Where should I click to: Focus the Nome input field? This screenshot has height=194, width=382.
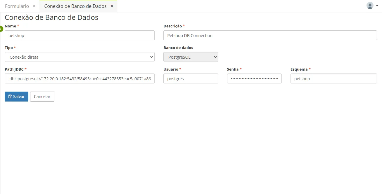click(x=79, y=35)
